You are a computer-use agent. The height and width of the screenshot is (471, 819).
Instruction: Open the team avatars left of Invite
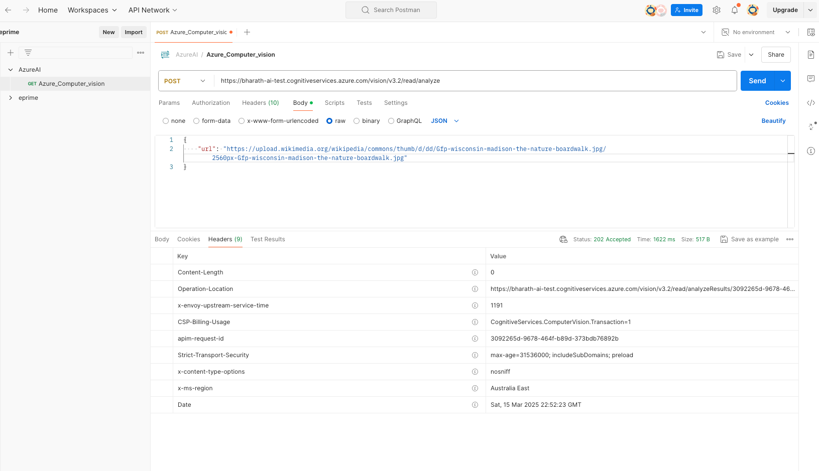click(656, 10)
